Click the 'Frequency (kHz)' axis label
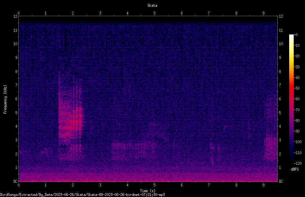 pyautogui.click(x=5, y=99)
